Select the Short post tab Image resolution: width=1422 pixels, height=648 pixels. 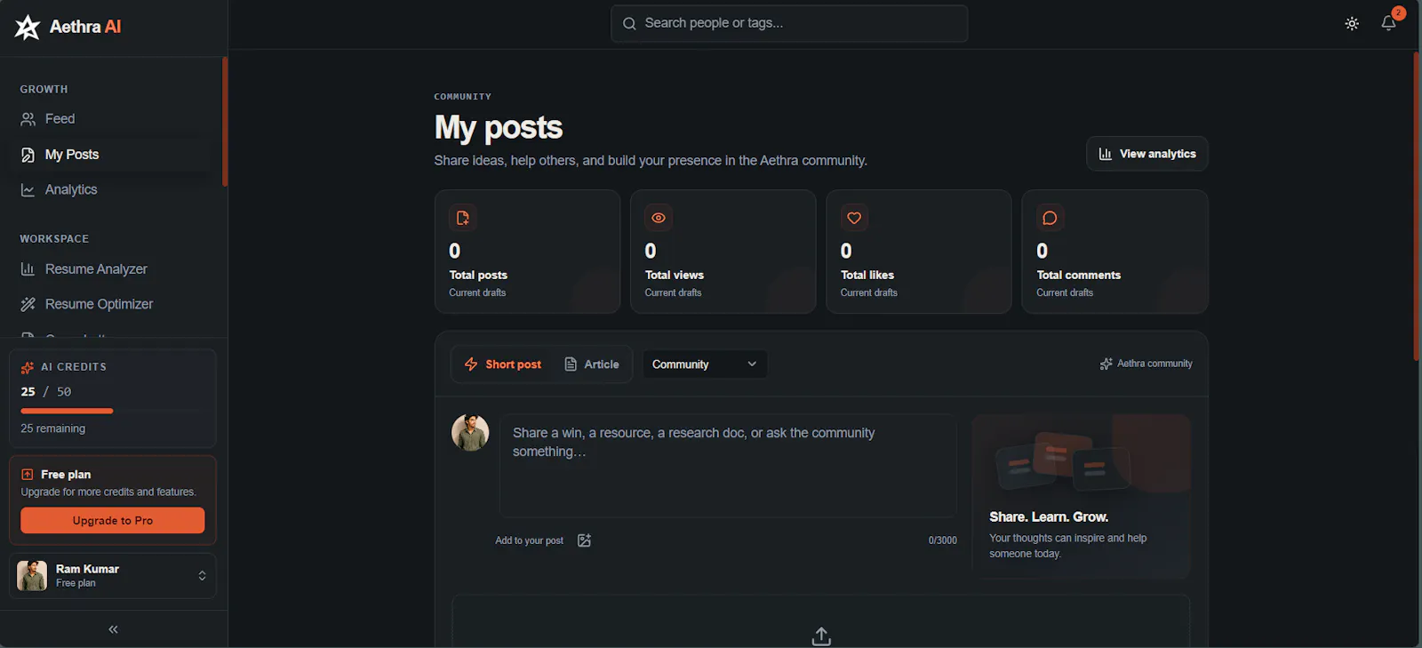tap(503, 364)
